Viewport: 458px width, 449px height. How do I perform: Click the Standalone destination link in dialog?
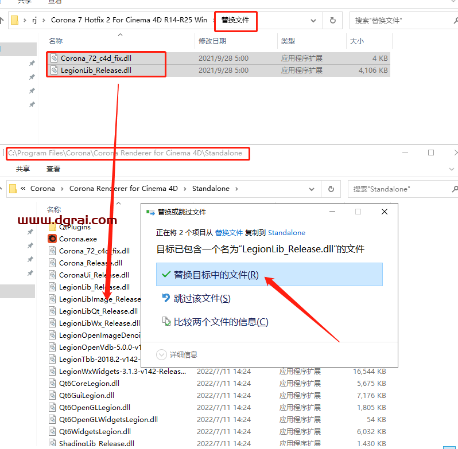pos(286,233)
